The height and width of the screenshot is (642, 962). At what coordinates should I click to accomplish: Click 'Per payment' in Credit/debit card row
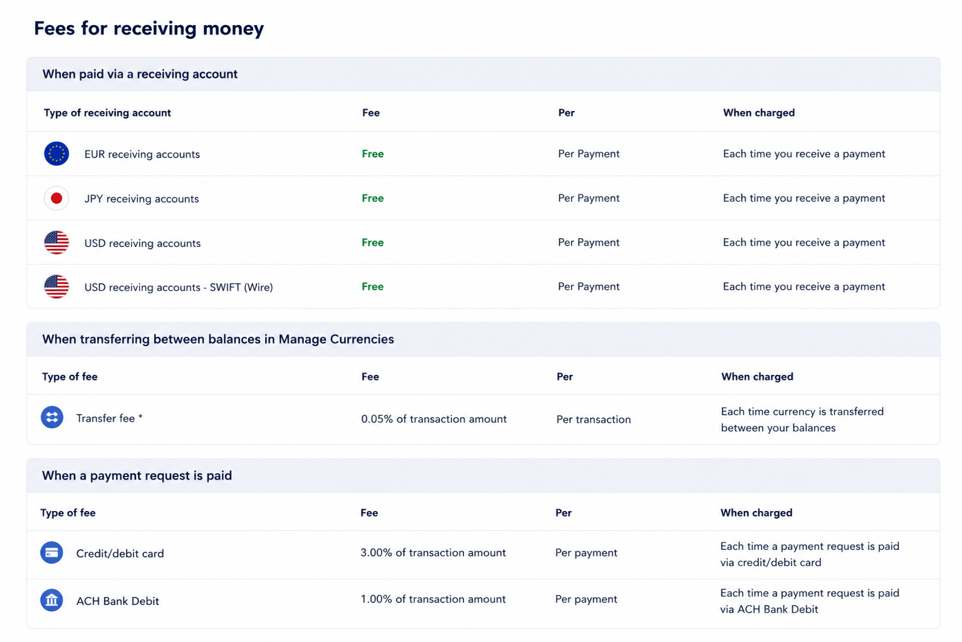pyautogui.click(x=586, y=552)
